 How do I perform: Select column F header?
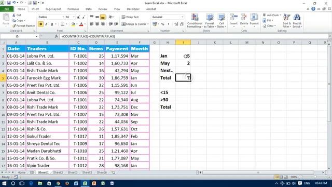(x=140, y=43)
